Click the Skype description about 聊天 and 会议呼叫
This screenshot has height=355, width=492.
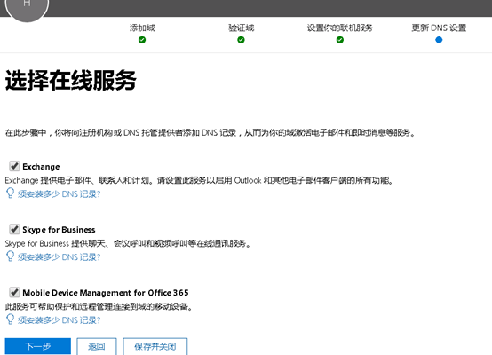[x=128, y=243]
